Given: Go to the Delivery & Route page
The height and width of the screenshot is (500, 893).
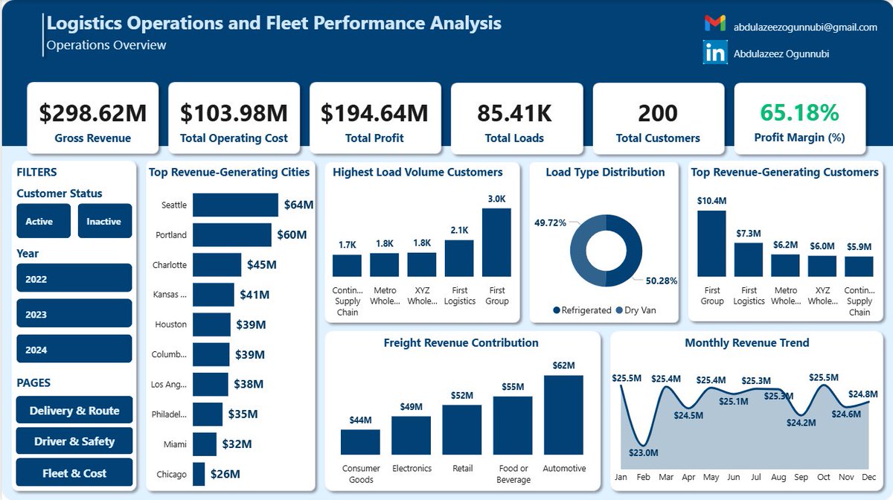Looking at the screenshot, I should pos(74,410).
